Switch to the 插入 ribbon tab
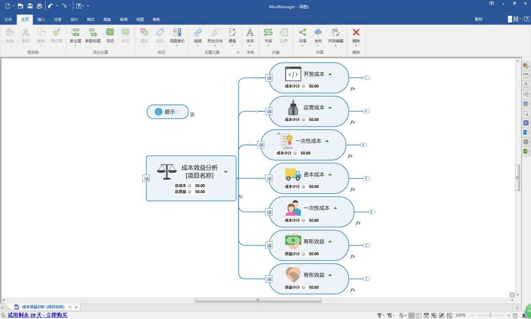The height and width of the screenshot is (319, 531). click(x=41, y=19)
